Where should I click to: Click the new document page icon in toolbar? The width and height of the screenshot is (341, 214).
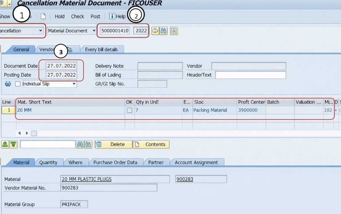tap(43, 16)
